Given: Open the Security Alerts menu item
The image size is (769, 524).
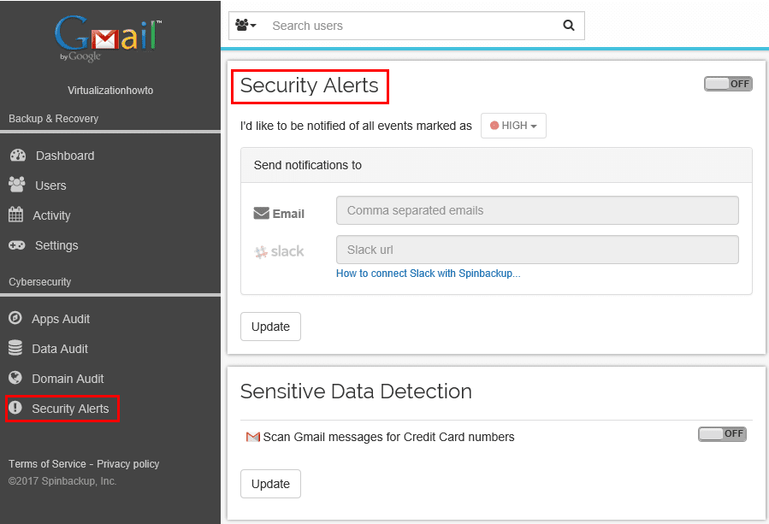Looking at the screenshot, I should (x=70, y=409).
